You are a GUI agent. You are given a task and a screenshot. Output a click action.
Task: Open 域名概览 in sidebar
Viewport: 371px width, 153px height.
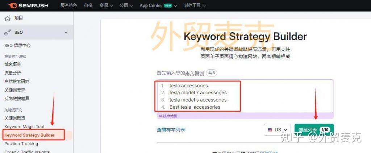pos(13,65)
